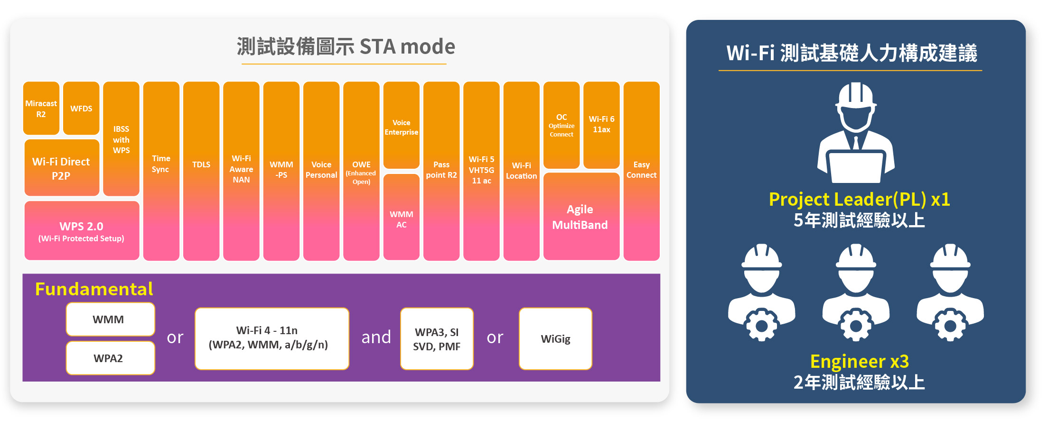Click the 測試設備圖示 STA mode title
The image size is (1048, 428).
tap(346, 46)
